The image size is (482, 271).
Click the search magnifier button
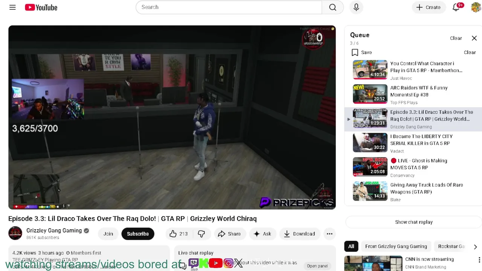coord(333,7)
